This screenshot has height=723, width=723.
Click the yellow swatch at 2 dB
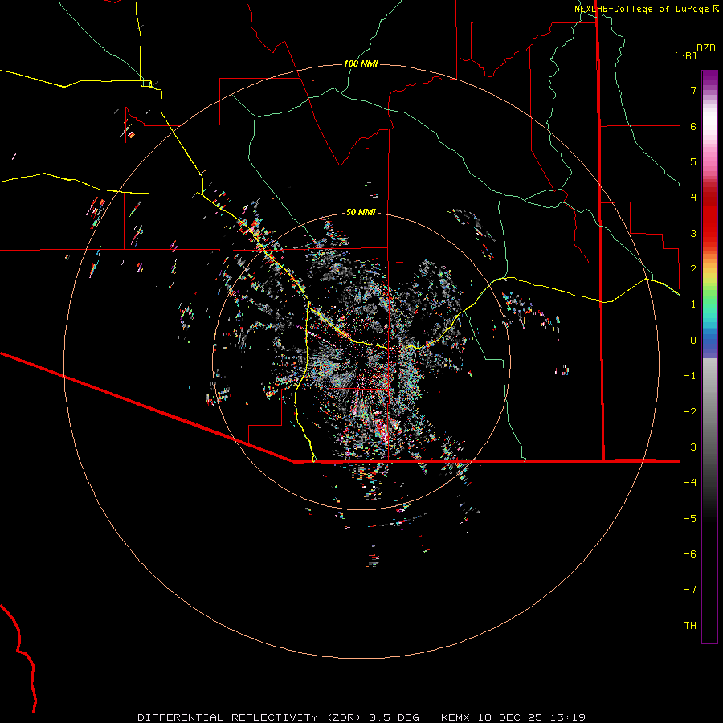709,268
